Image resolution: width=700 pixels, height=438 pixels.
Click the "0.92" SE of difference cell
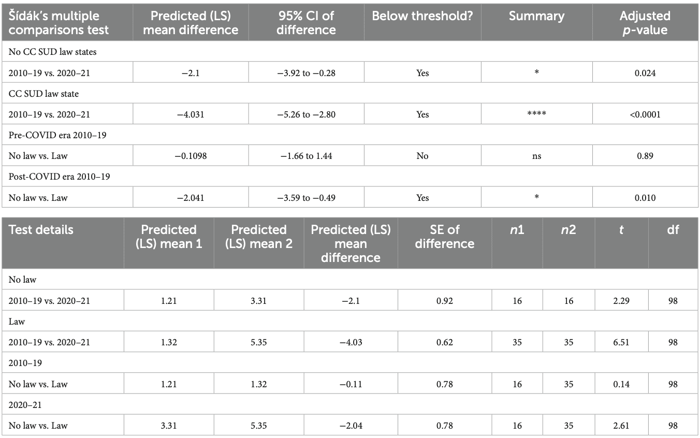click(x=444, y=300)
